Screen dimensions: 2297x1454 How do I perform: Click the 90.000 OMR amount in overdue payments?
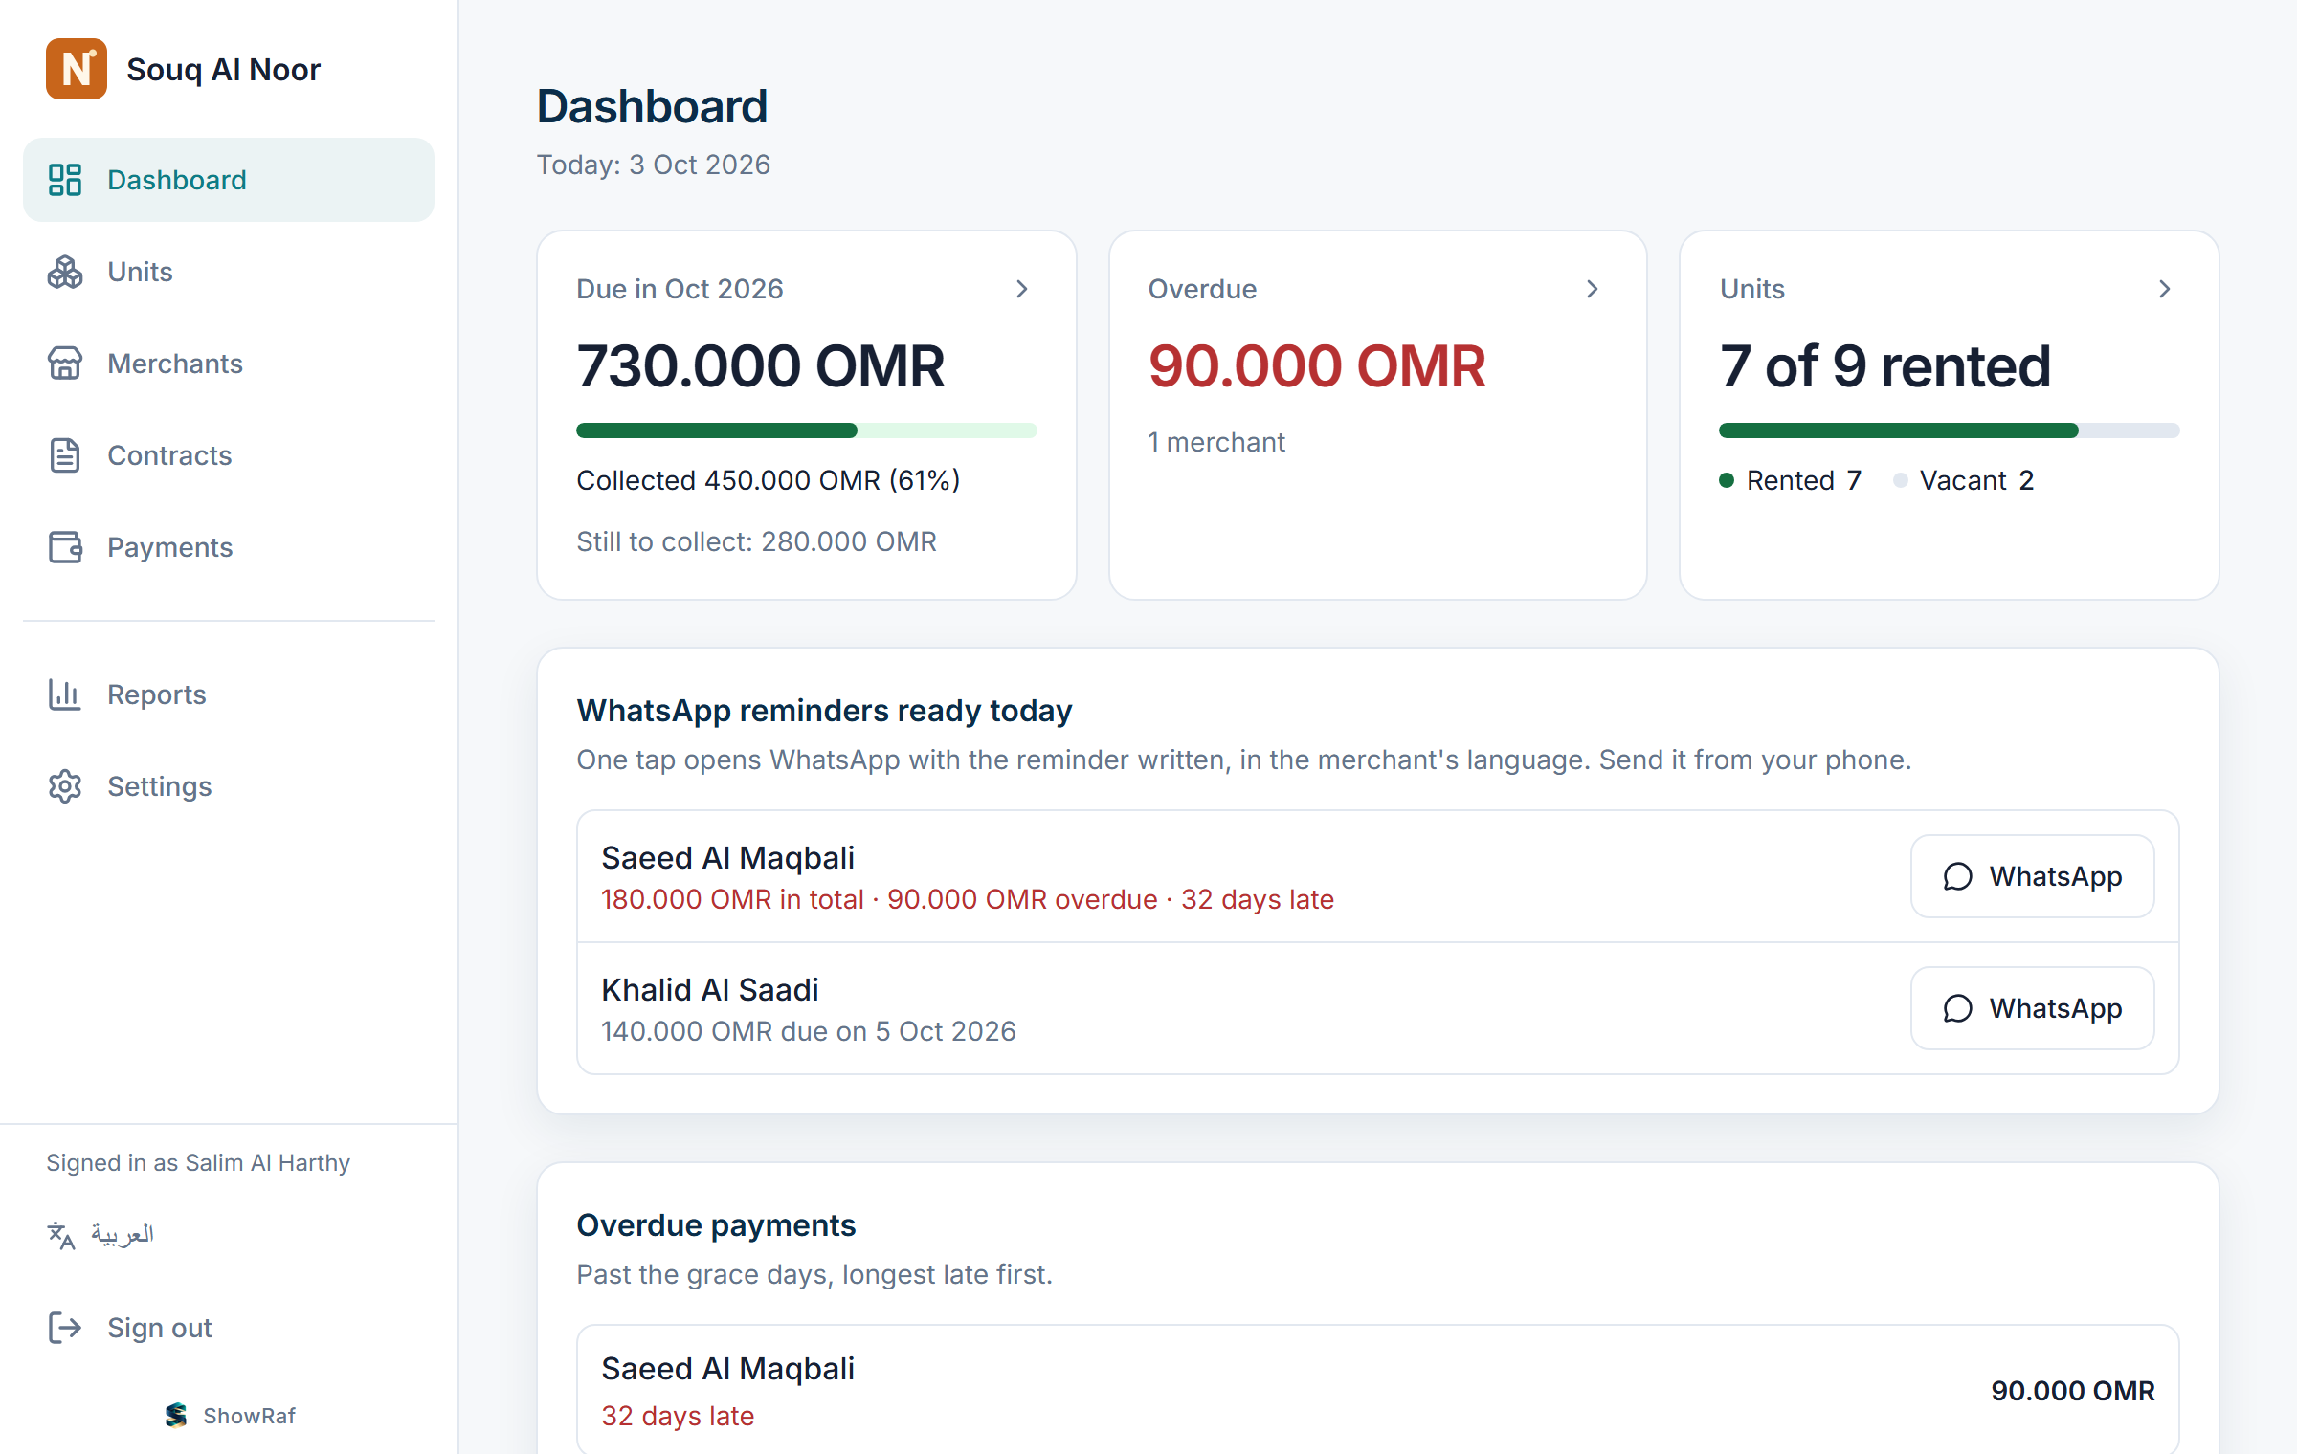pyautogui.click(x=2073, y=1391)
